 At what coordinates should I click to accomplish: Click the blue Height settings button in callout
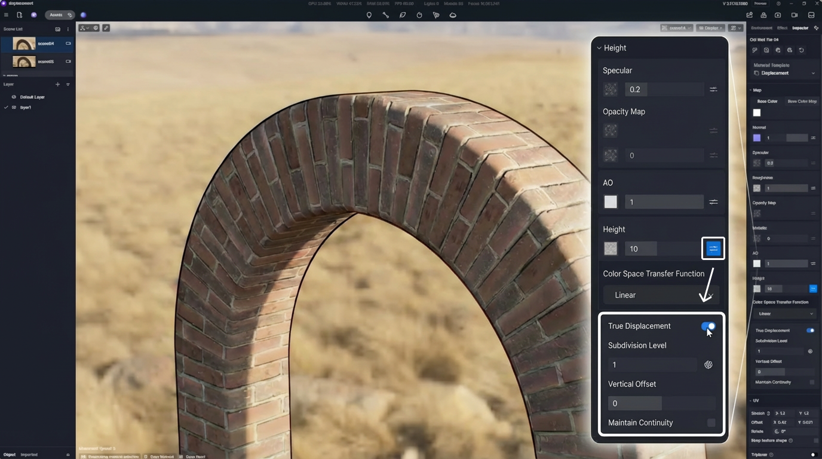[713, 249]
